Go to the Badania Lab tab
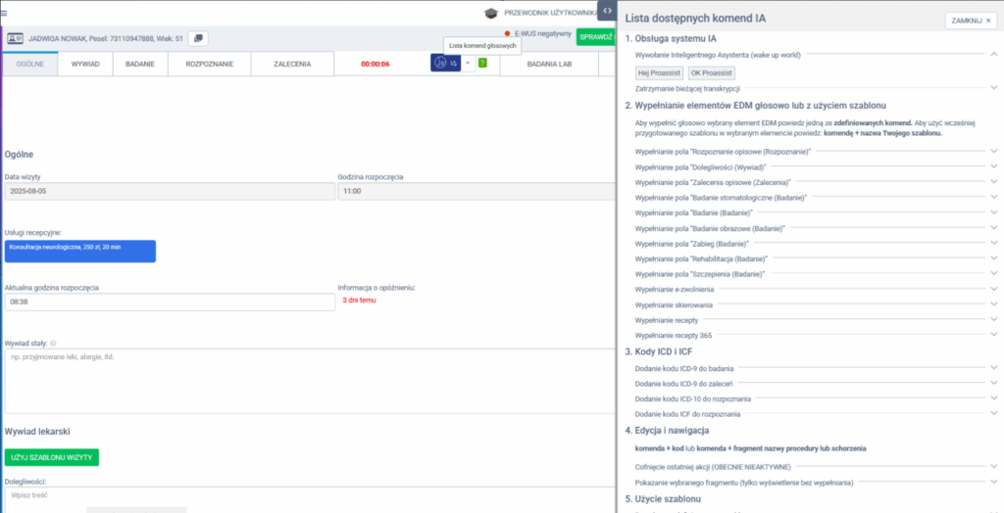Screen dimensions: 1004x513 [548, 64]
